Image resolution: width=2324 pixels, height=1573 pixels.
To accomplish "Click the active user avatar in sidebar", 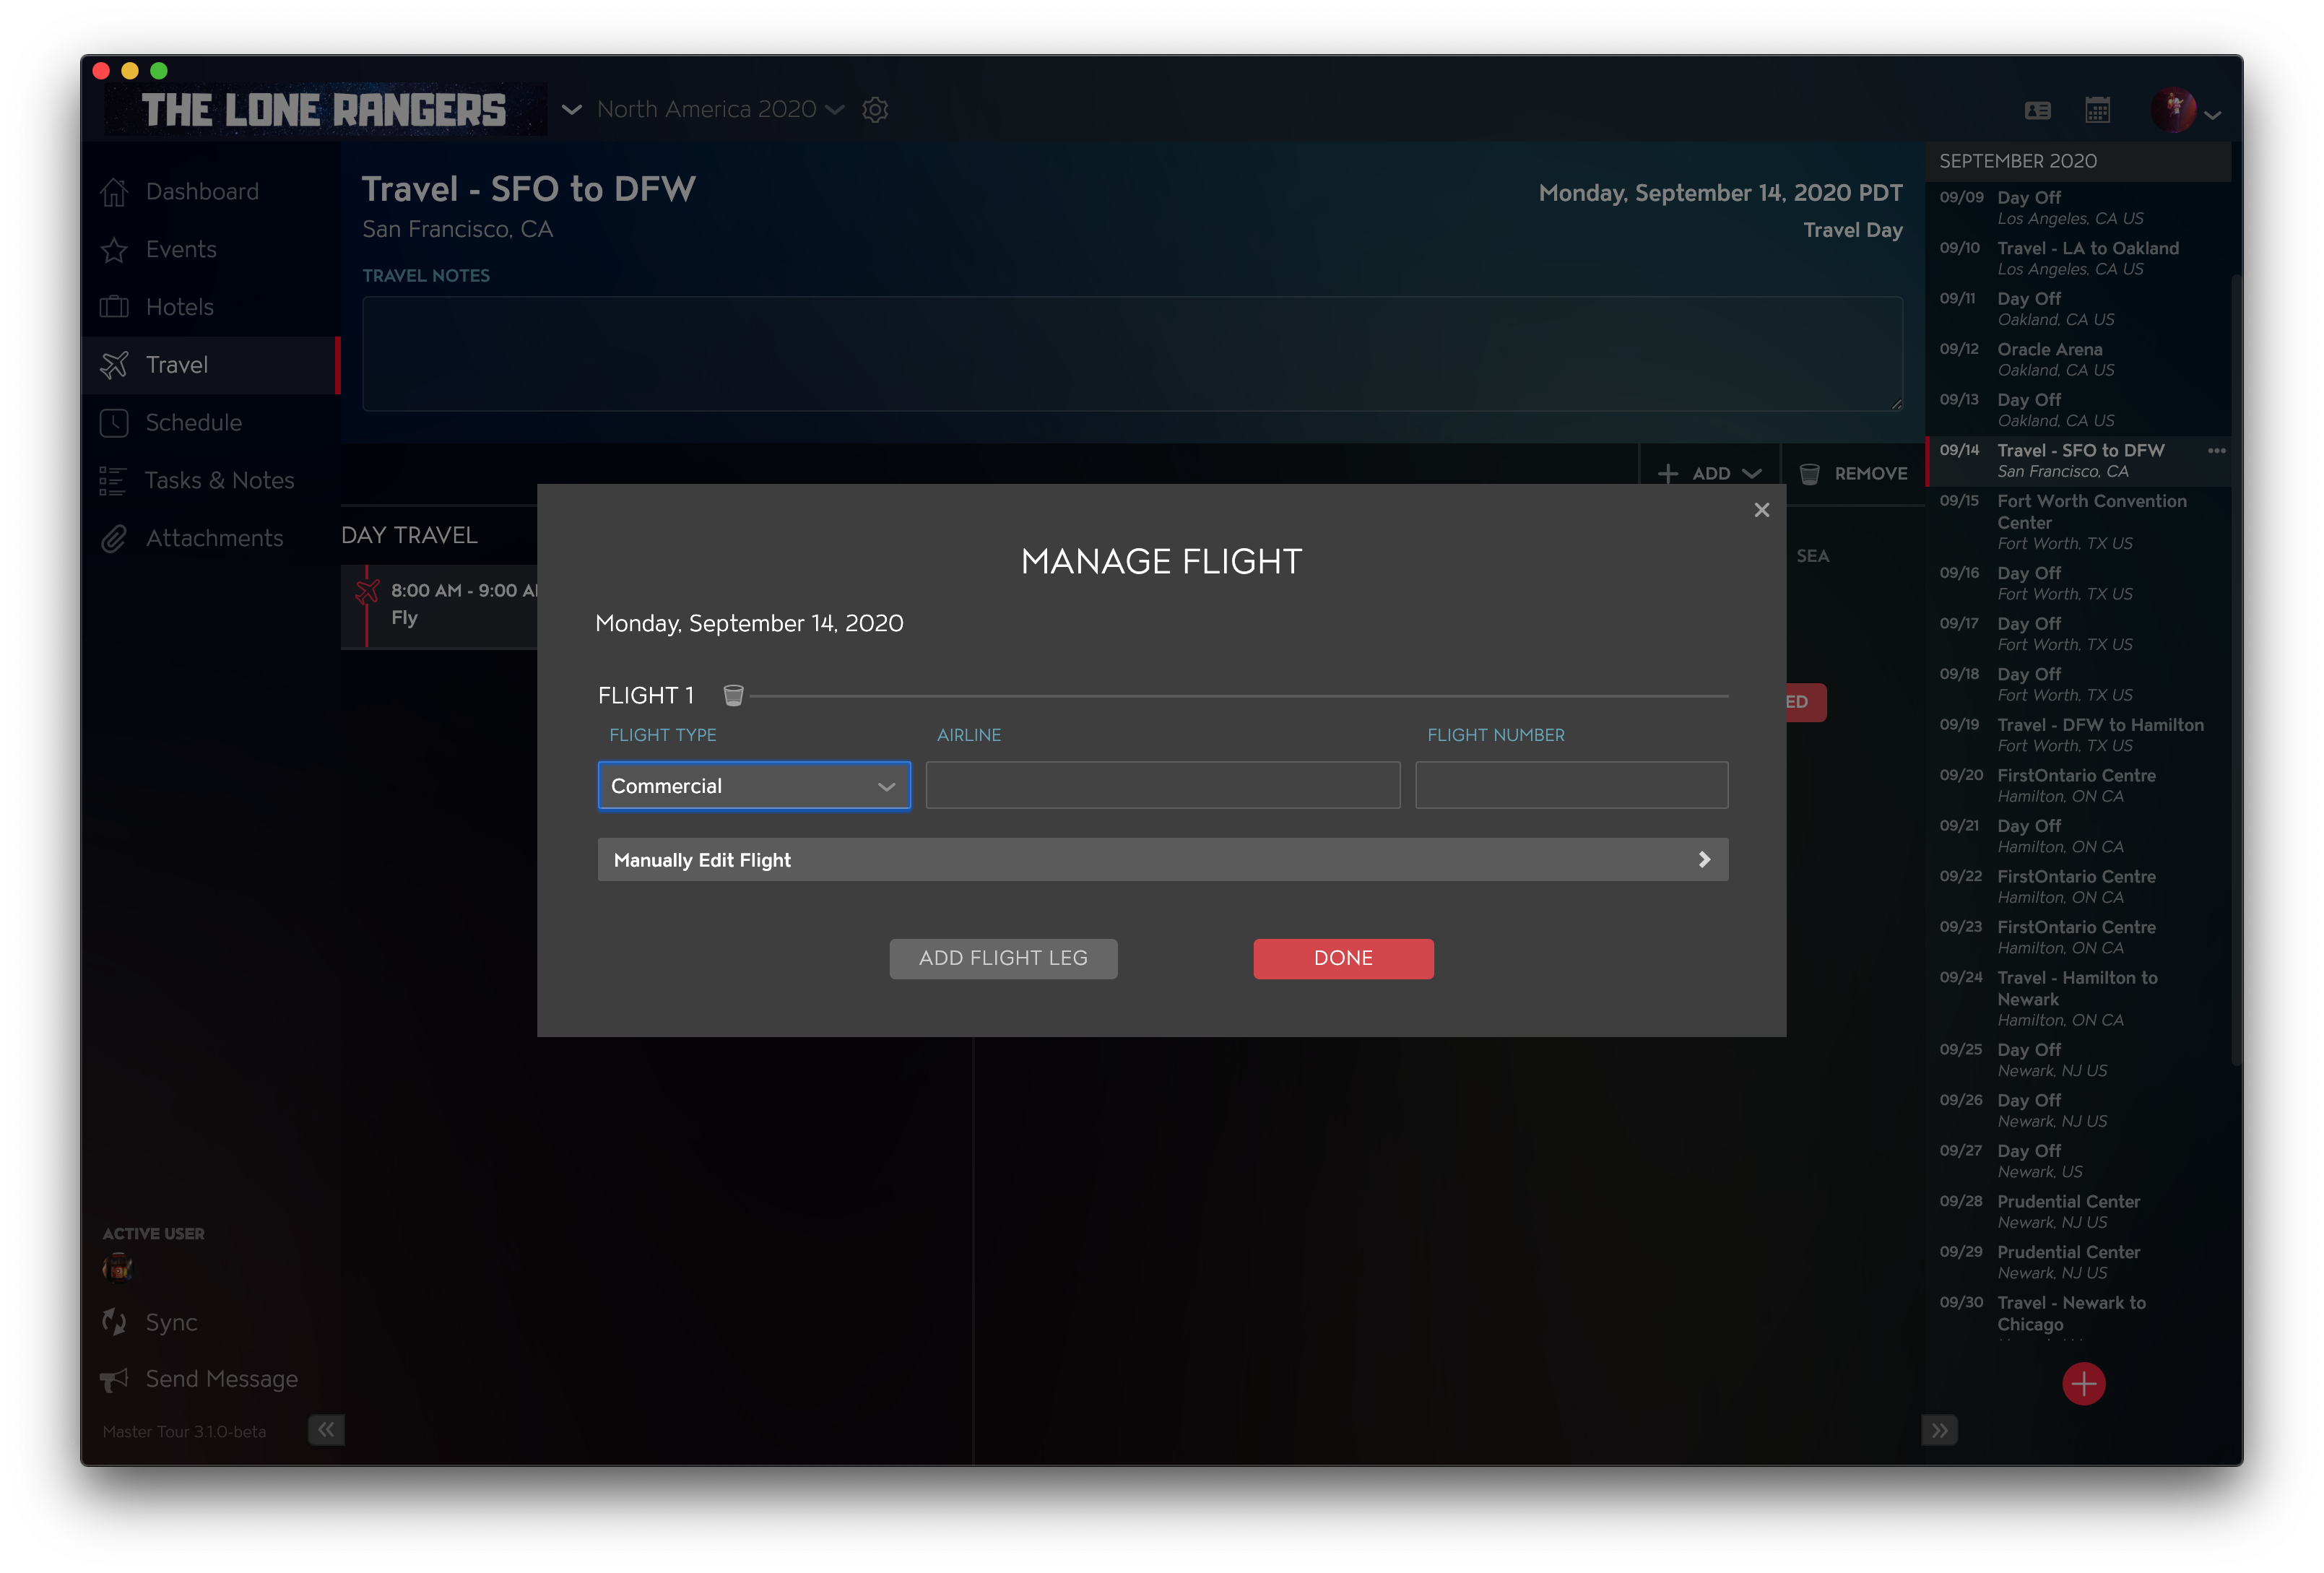I will (117, 1267).
